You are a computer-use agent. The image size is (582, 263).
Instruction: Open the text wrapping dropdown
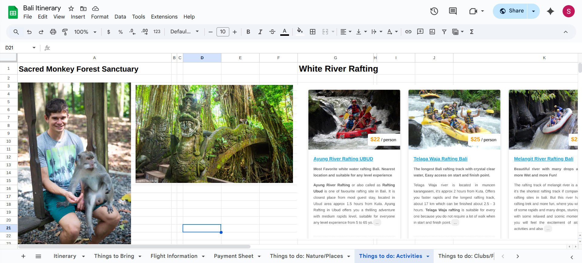[377, 32]
